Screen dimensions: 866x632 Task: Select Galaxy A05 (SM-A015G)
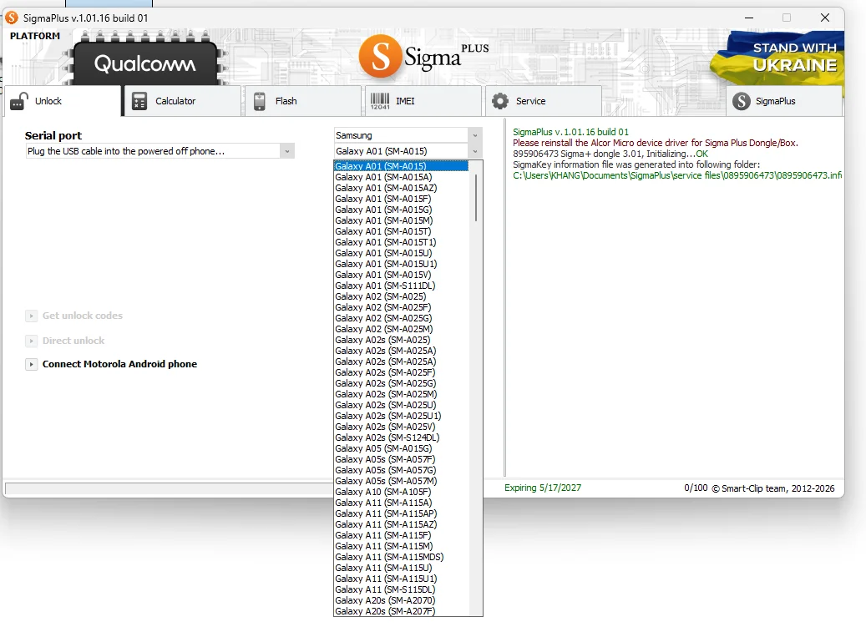(x=402, y=448)
